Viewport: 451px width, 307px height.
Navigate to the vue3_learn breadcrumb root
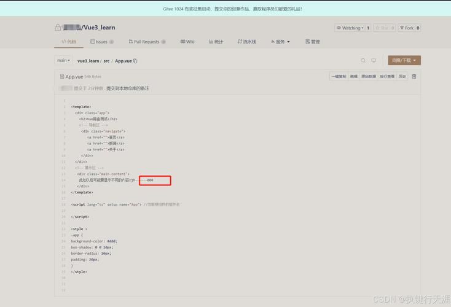[88, 61]
